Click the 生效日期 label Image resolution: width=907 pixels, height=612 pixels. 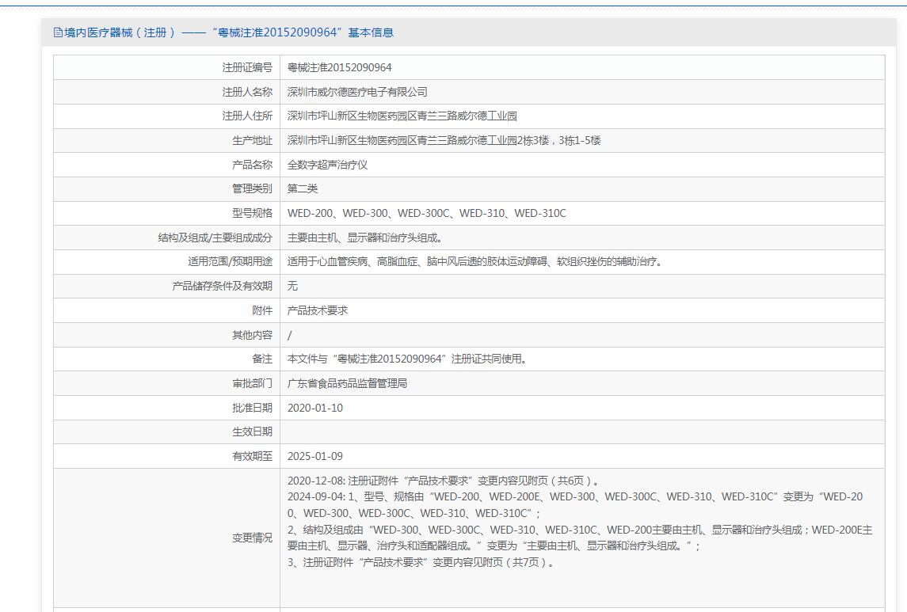pyautogui.click(x=252, y=431)
